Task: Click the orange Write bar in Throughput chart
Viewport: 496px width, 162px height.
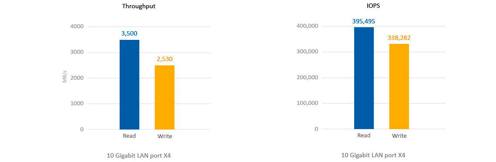Action: (164, 97)
